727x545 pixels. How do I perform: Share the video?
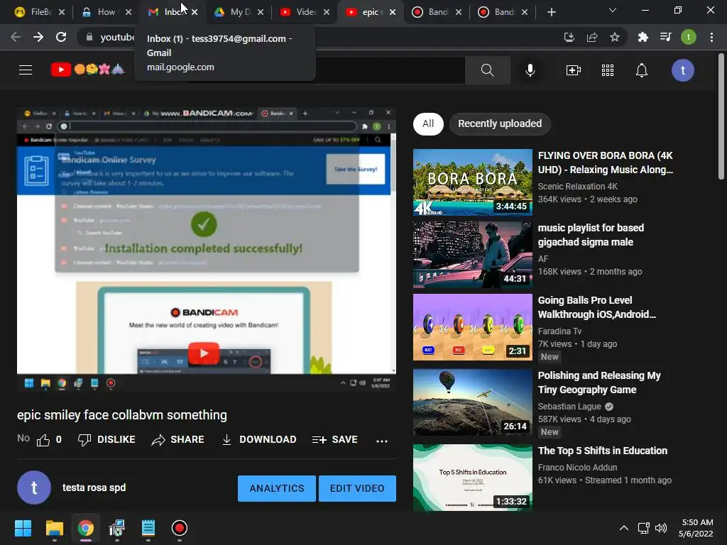pyautogui.click(x=178, y=440)
